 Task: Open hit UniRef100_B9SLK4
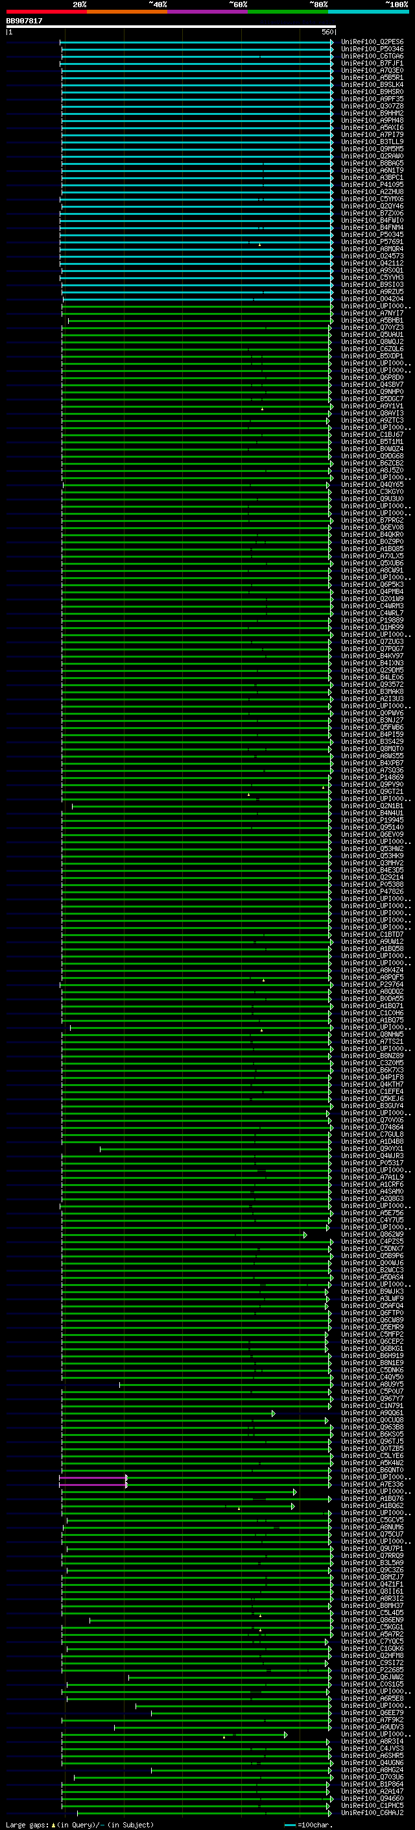click(x=372, y=84)
